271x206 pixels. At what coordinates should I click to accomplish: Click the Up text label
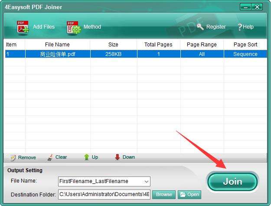(x=95, y=157)
